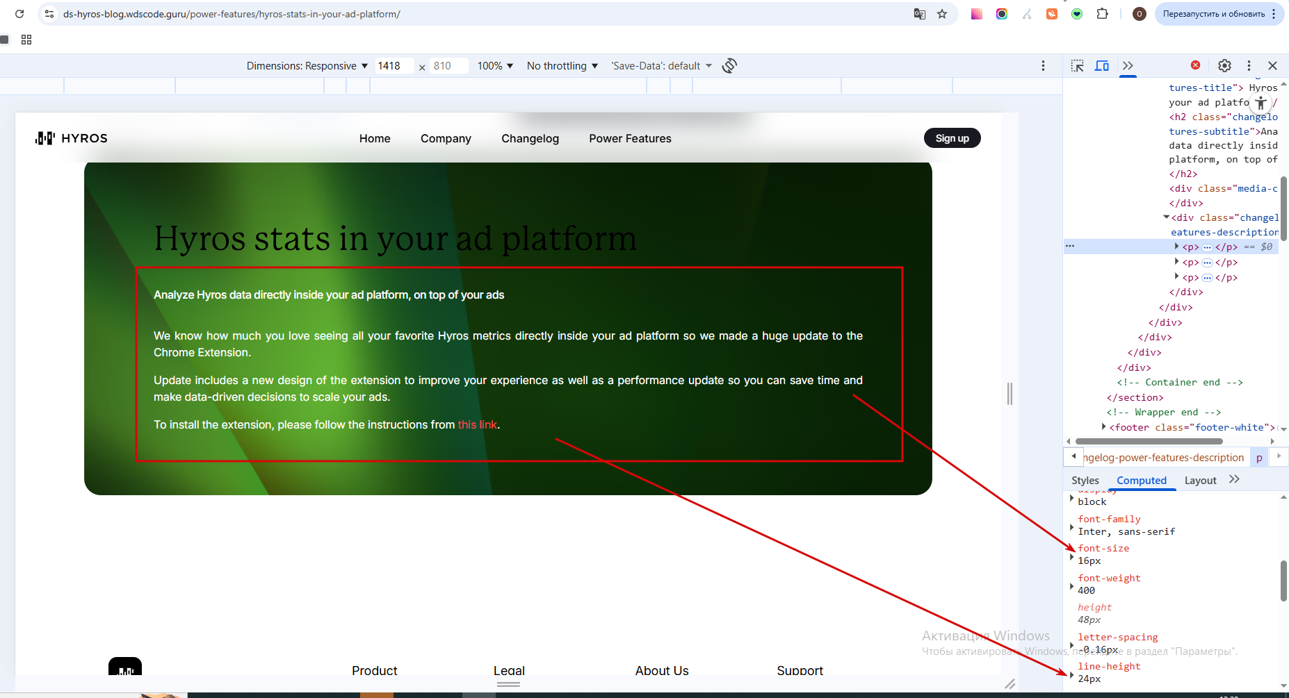Open Power Features nav item
1289x698 pixels.
pos(630,138)
